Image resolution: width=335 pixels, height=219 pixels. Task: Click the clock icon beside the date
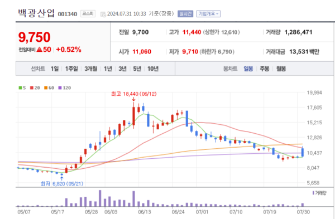tap(103, 14)
